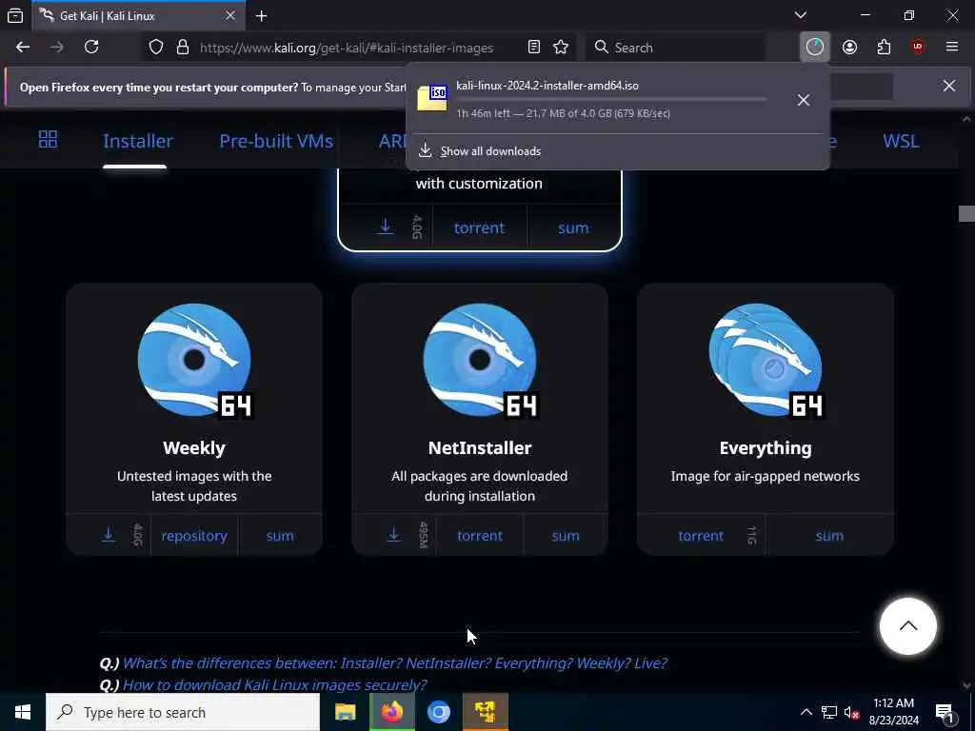Open the extensions puzzle icon
The height and width of the screenshot is (731, 975).
point(884,48)
